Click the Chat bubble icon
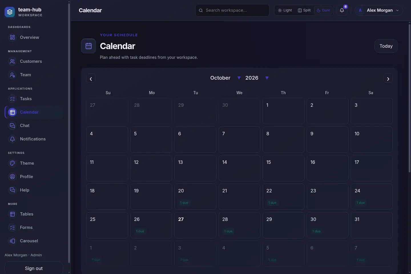The height and width of the screenshot is (274, 411). [x=12, y=126]
